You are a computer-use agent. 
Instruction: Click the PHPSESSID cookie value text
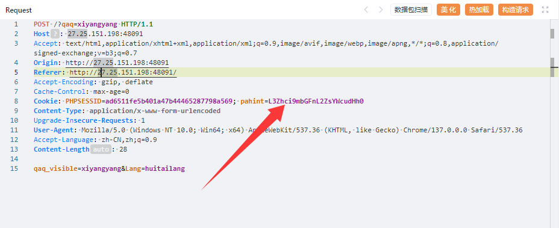[169, 101]
